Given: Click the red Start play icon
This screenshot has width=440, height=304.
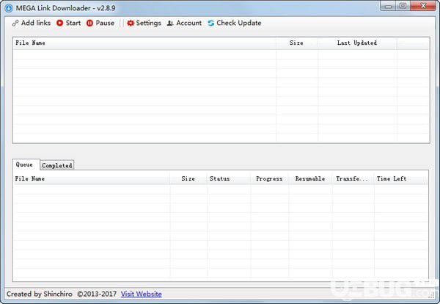Looking at the screenshot, I should (x=60, y=23).
